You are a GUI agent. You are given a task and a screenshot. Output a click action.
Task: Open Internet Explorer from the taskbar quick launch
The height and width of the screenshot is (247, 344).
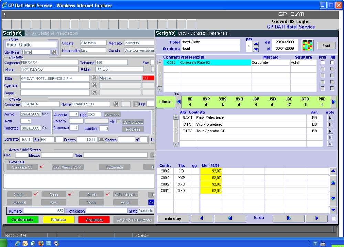coord(17,244)
